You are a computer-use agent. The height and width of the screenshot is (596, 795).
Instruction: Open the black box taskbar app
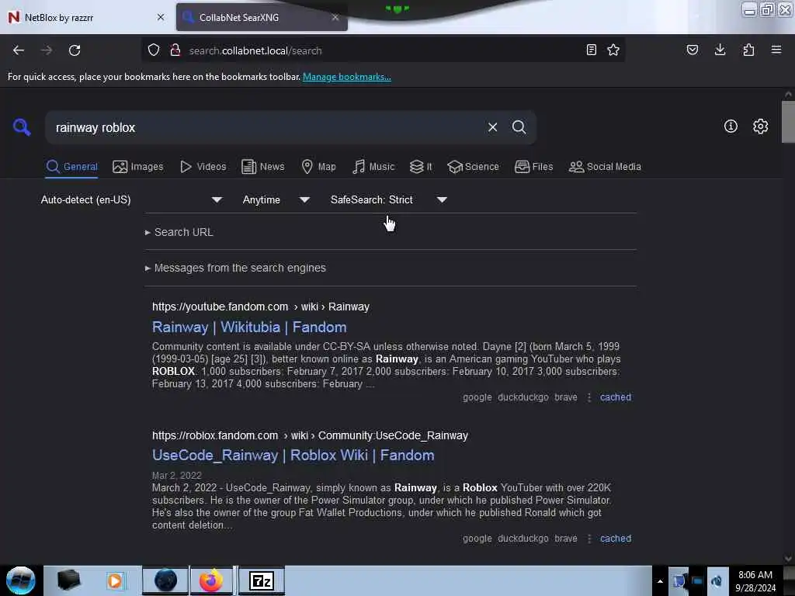point(69,580)
